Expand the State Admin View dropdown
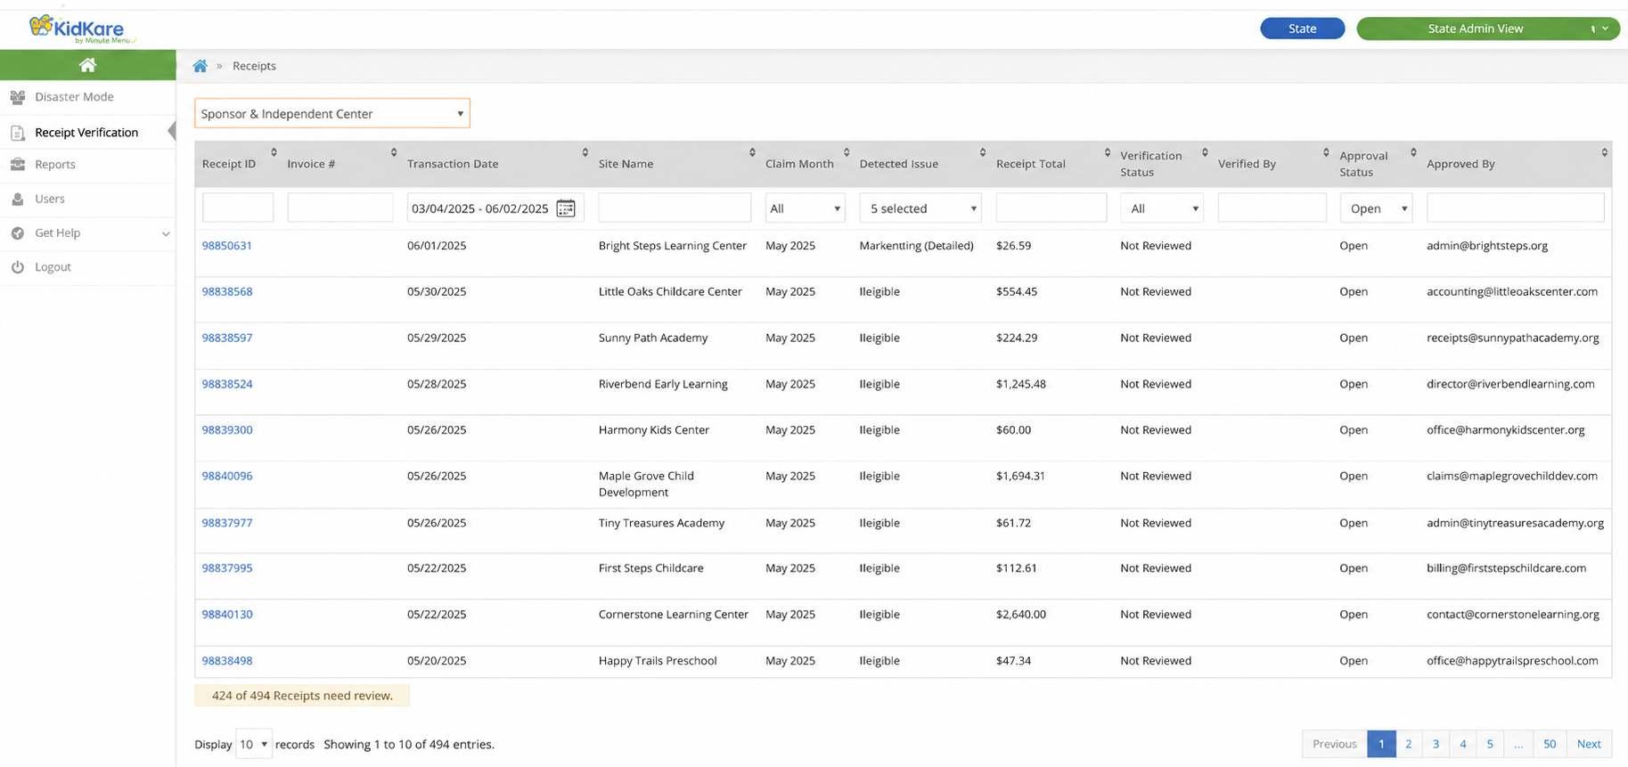1628x767 pixels. point(1487,29)
